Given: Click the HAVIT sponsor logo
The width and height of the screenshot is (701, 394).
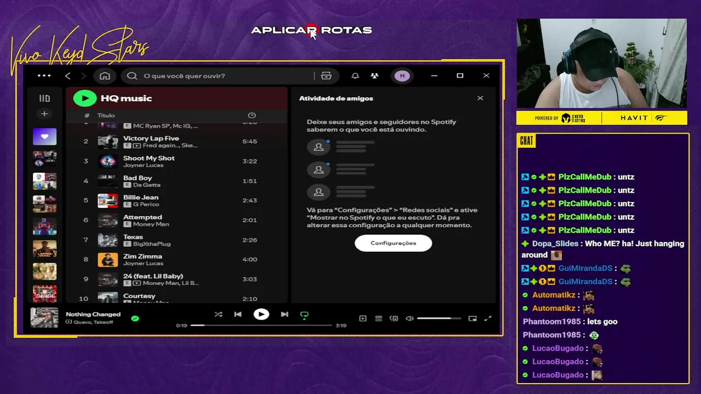Looking at the screenshot, I should tap(634, 118).
